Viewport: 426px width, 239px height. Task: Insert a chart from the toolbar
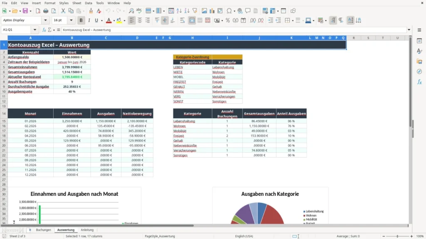coord(212,11)
